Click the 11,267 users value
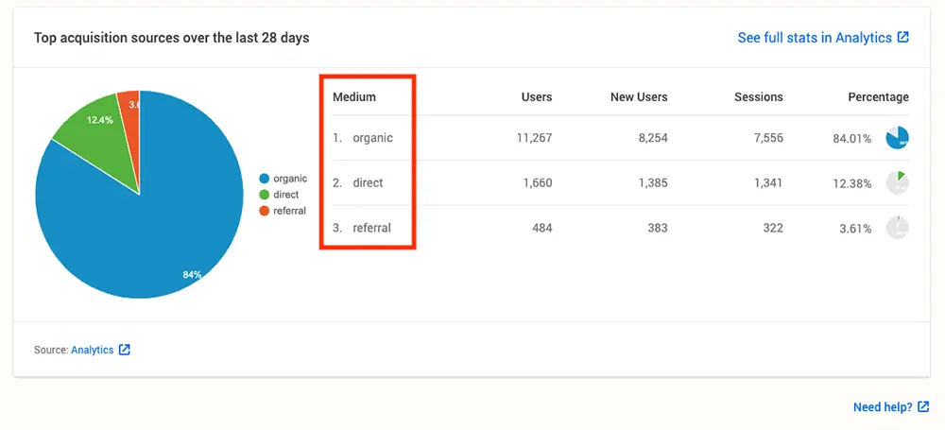Viewport: 945px width, 430px height. [534, 138]
